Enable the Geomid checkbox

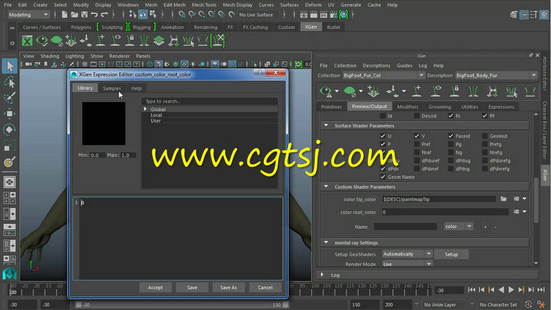[485, 136]
